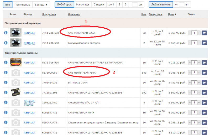Image resolution: width=210 pixels, height=135 pixels.
Task: Filter delivery до 1 day
Action: click(x=111, y=4)
